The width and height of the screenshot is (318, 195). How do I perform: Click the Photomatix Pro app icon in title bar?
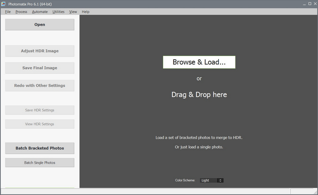pyautogui.click(x=3, y=4)
